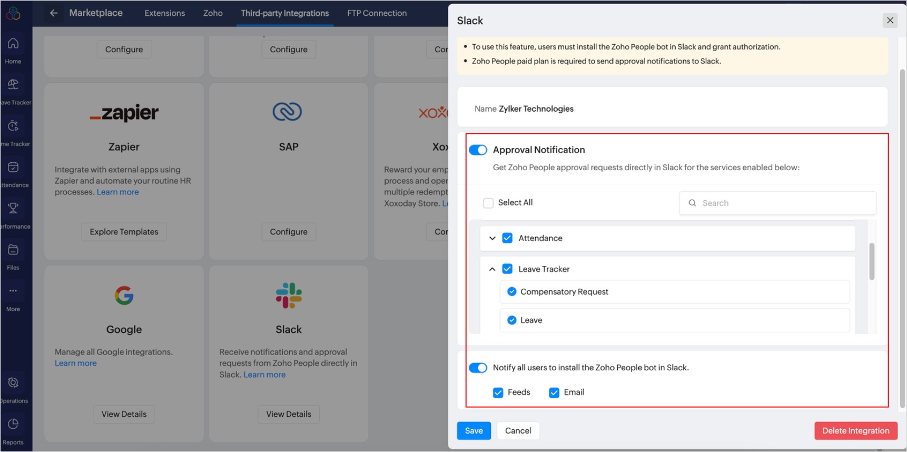Screen dimensions: 907x452
Task: Click the Zapier logo
Action: tap(124, 113)
